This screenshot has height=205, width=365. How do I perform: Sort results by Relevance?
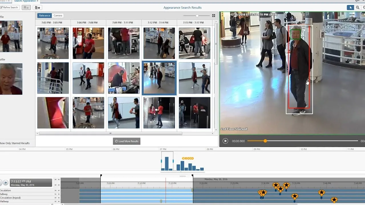(x=44, y=16)
